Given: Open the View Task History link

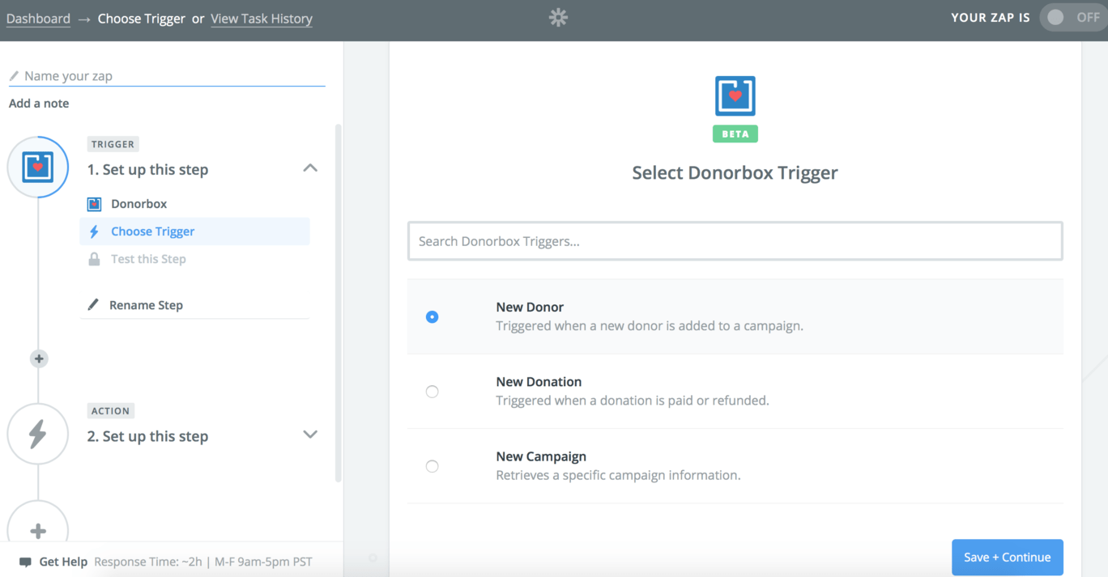Looking at the screenshot, I should 262,19.
